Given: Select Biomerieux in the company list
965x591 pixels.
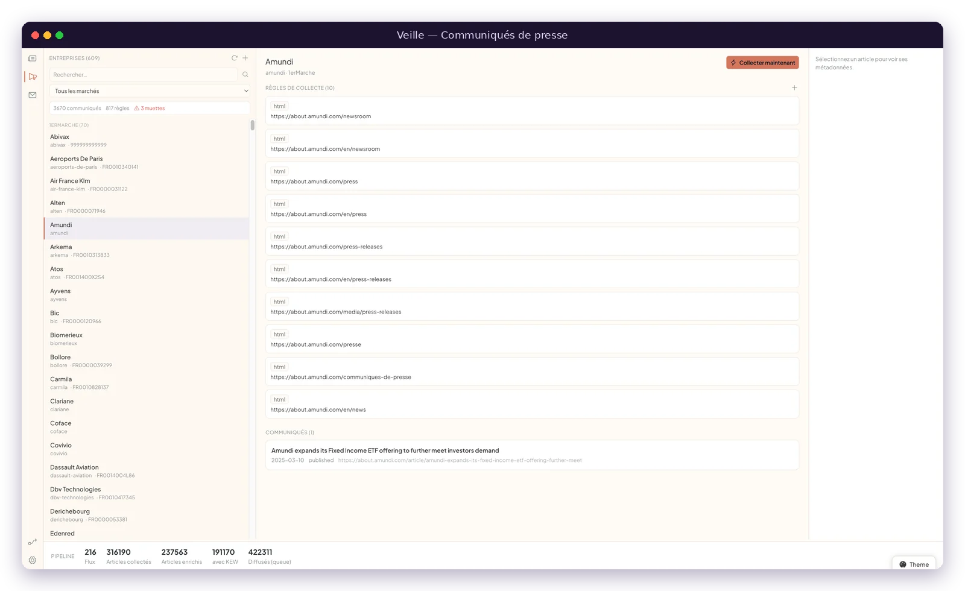Looking at the screenshot, I should tap(147, 339).
